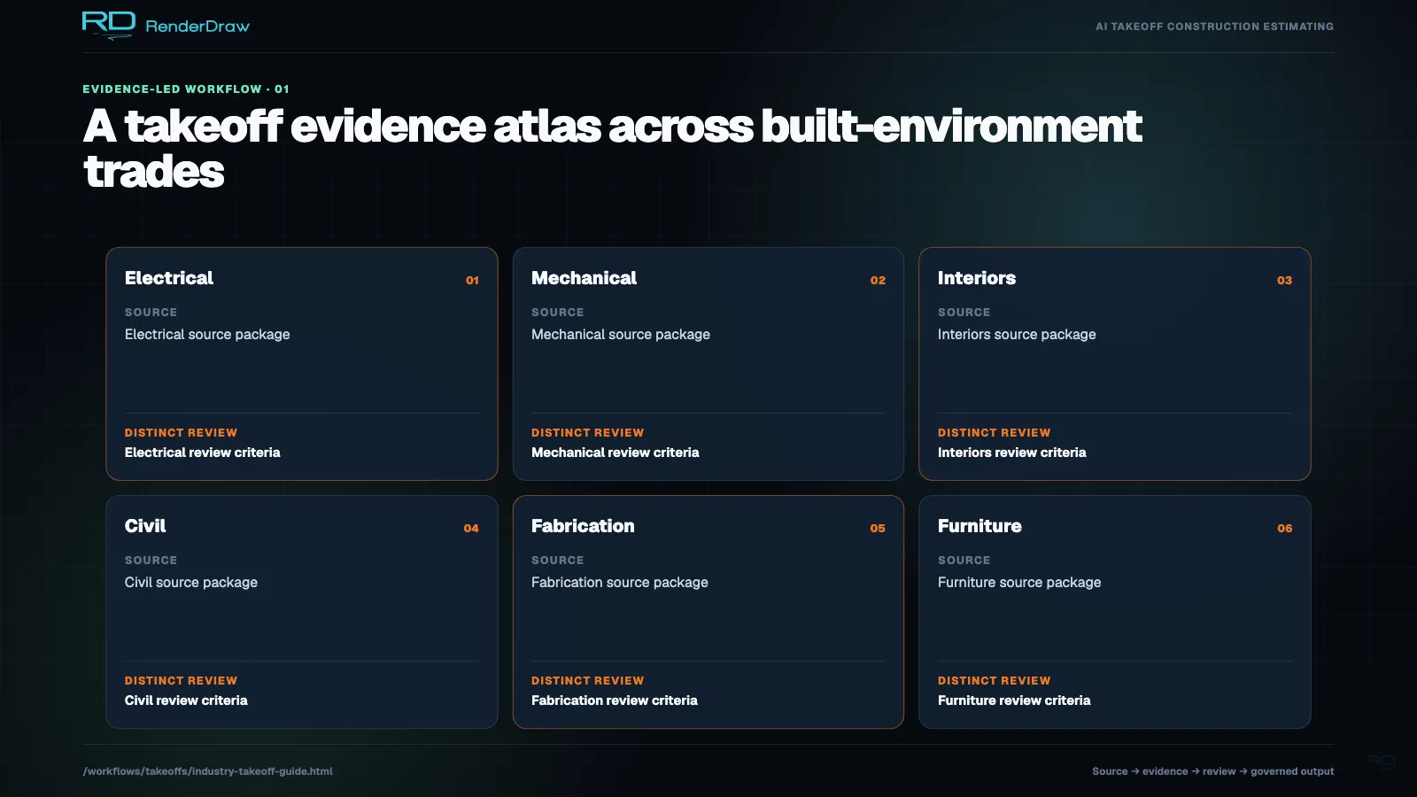Click the 06 number on Furniture card

tap(1284, 528)
